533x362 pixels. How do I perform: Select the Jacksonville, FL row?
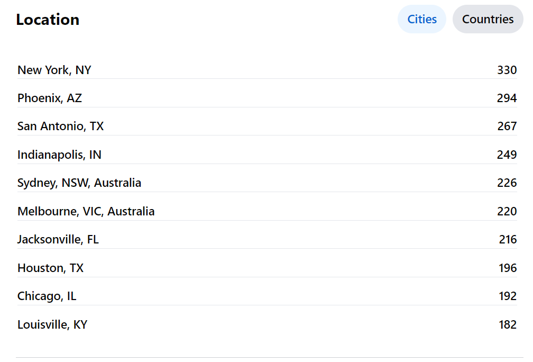(x=58, y=240)
